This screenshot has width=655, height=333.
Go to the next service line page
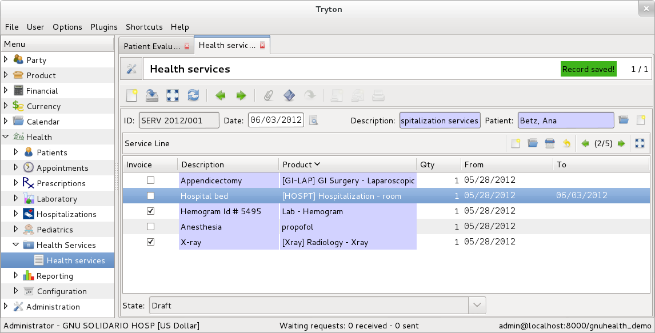[621, 143]
